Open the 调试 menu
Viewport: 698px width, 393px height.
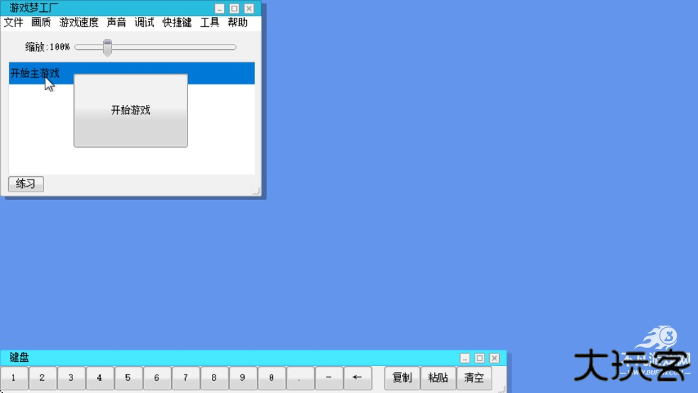tap(144, 23)
